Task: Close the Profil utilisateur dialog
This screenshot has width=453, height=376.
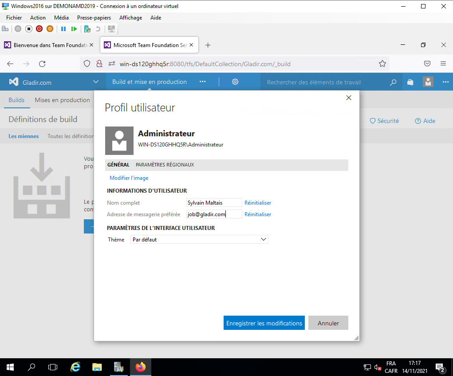Action: (349, 98)
